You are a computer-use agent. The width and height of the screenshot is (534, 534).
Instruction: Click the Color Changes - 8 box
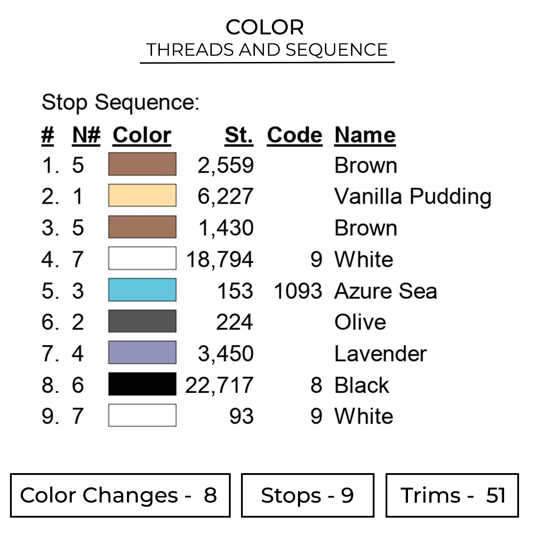[x=120, y=495]
